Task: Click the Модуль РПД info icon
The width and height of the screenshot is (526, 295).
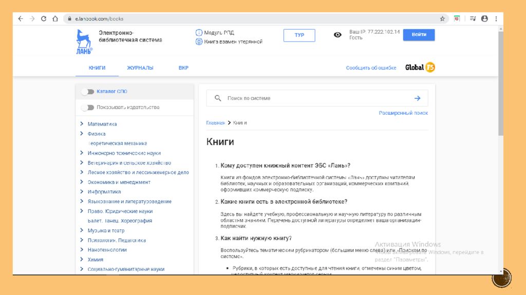Action: click(x=199, y=32)
